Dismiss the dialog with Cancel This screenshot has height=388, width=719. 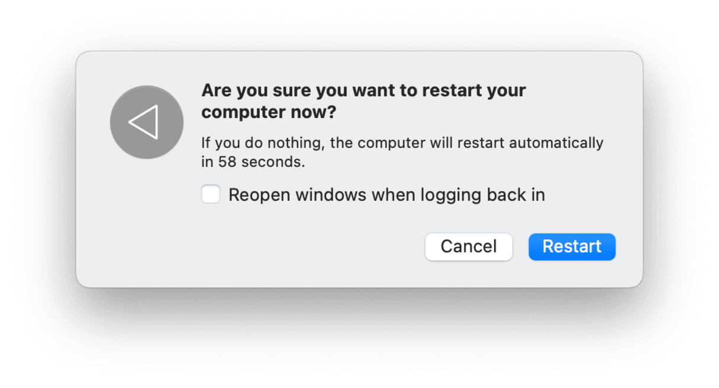click(x=468, y=247)
